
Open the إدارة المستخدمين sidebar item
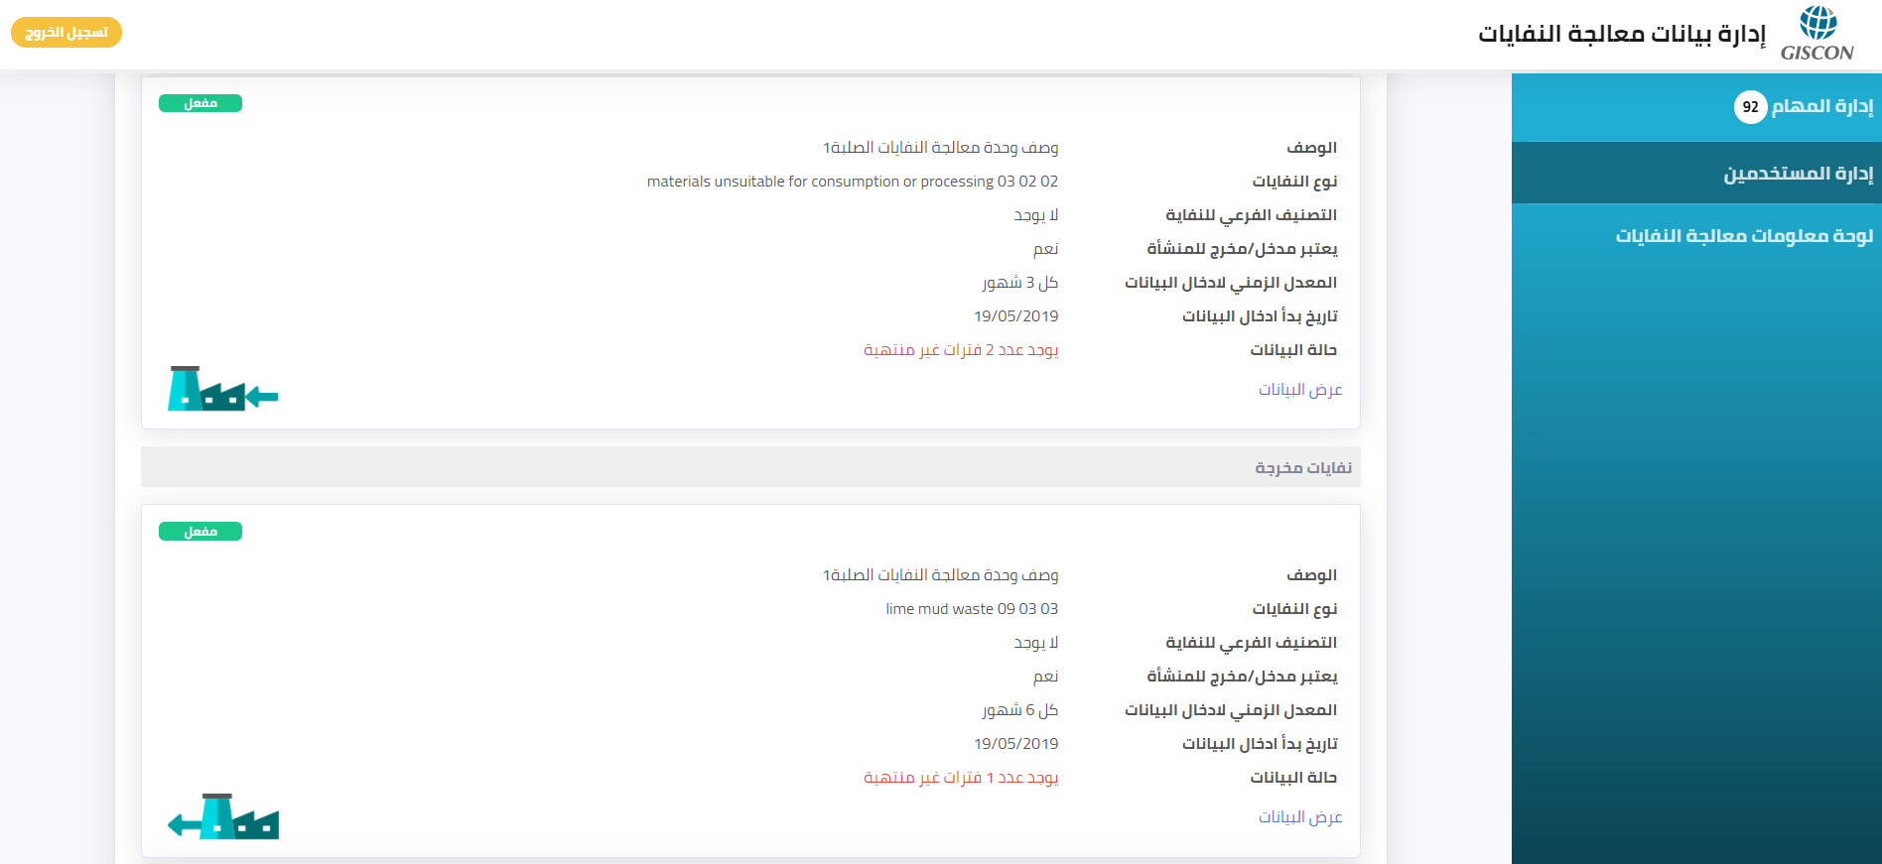point(1798,174)
